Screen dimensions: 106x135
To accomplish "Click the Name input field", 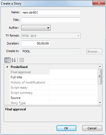I will pyautogui.click(x=51, y=12).
